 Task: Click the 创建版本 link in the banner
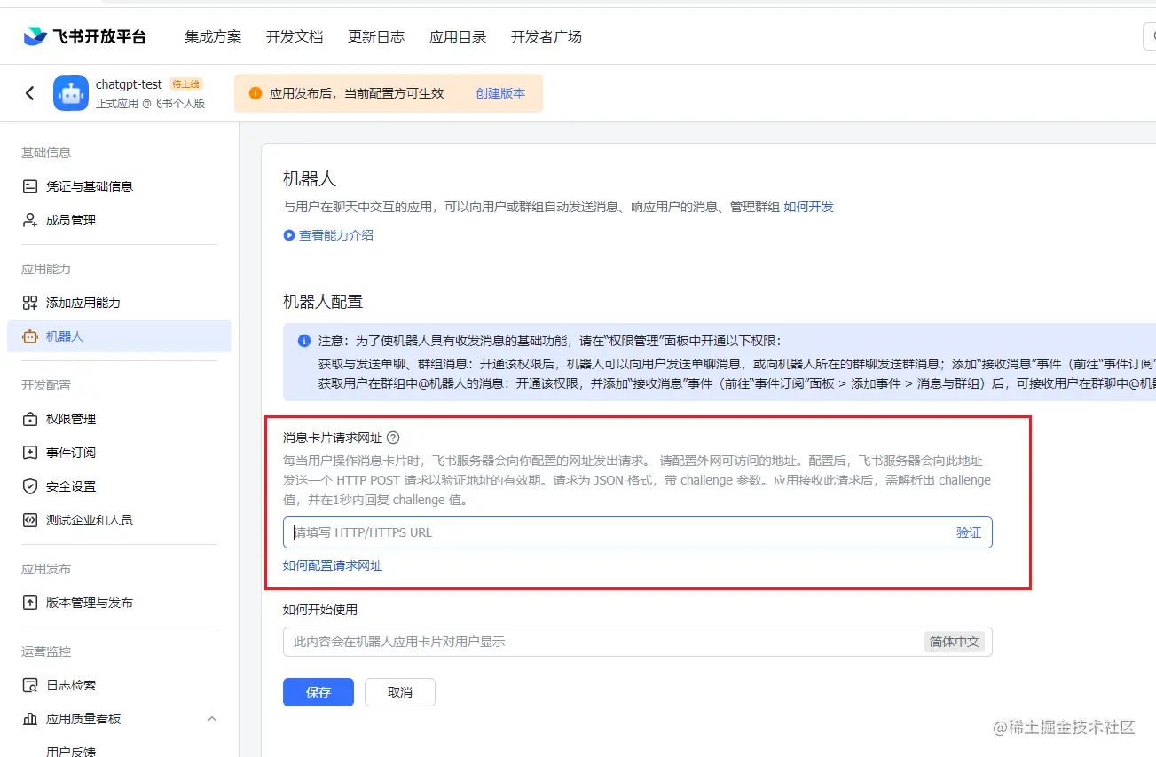point(500,93)
